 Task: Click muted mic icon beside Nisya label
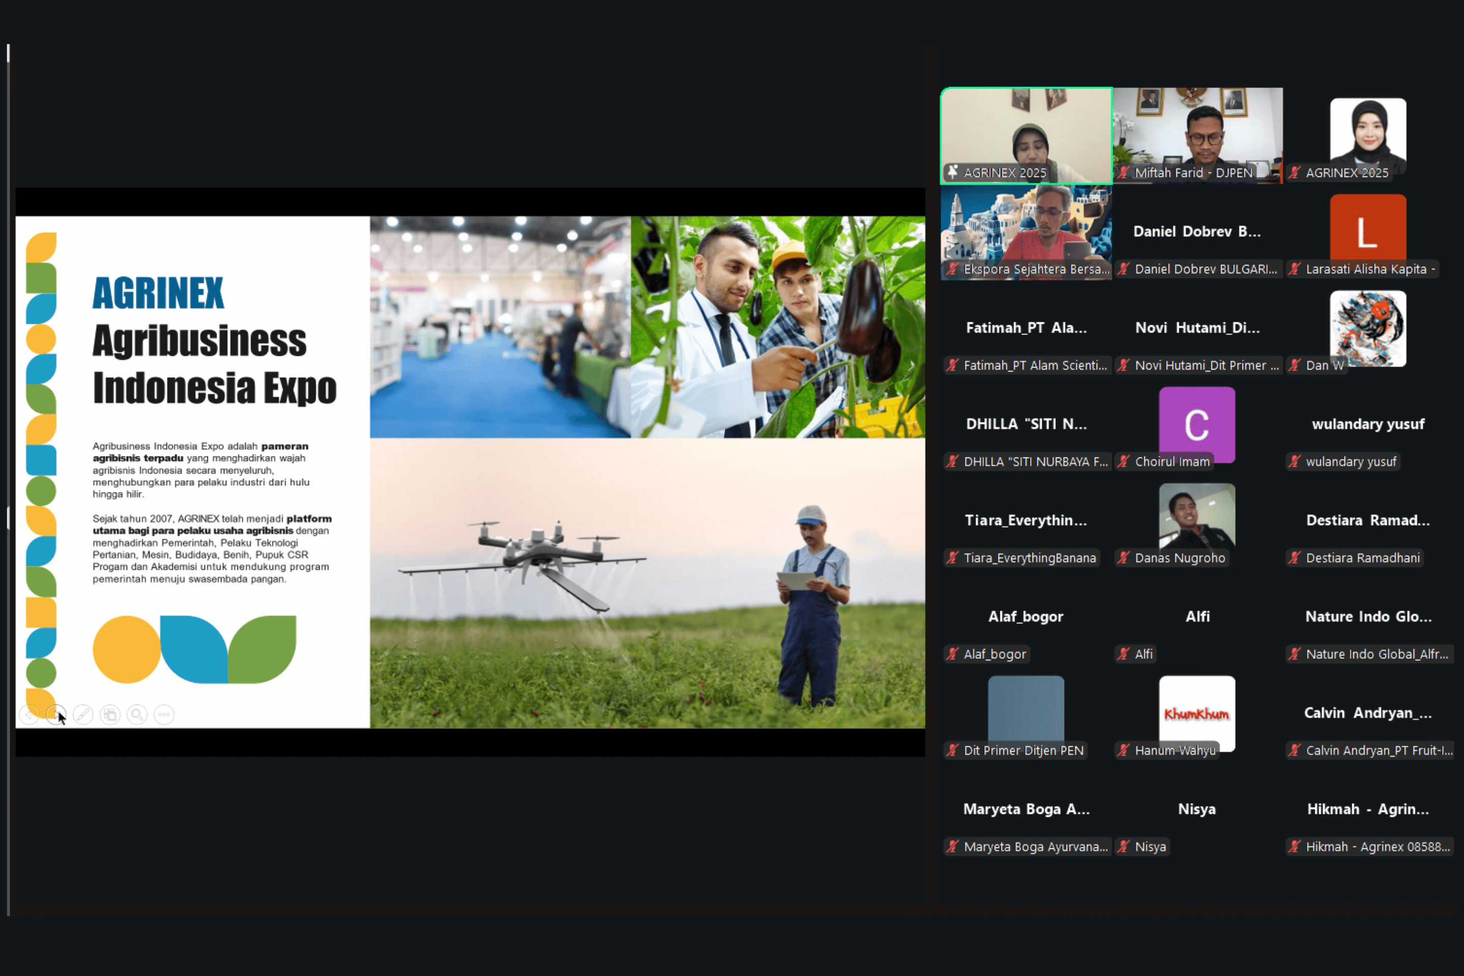1123,846
